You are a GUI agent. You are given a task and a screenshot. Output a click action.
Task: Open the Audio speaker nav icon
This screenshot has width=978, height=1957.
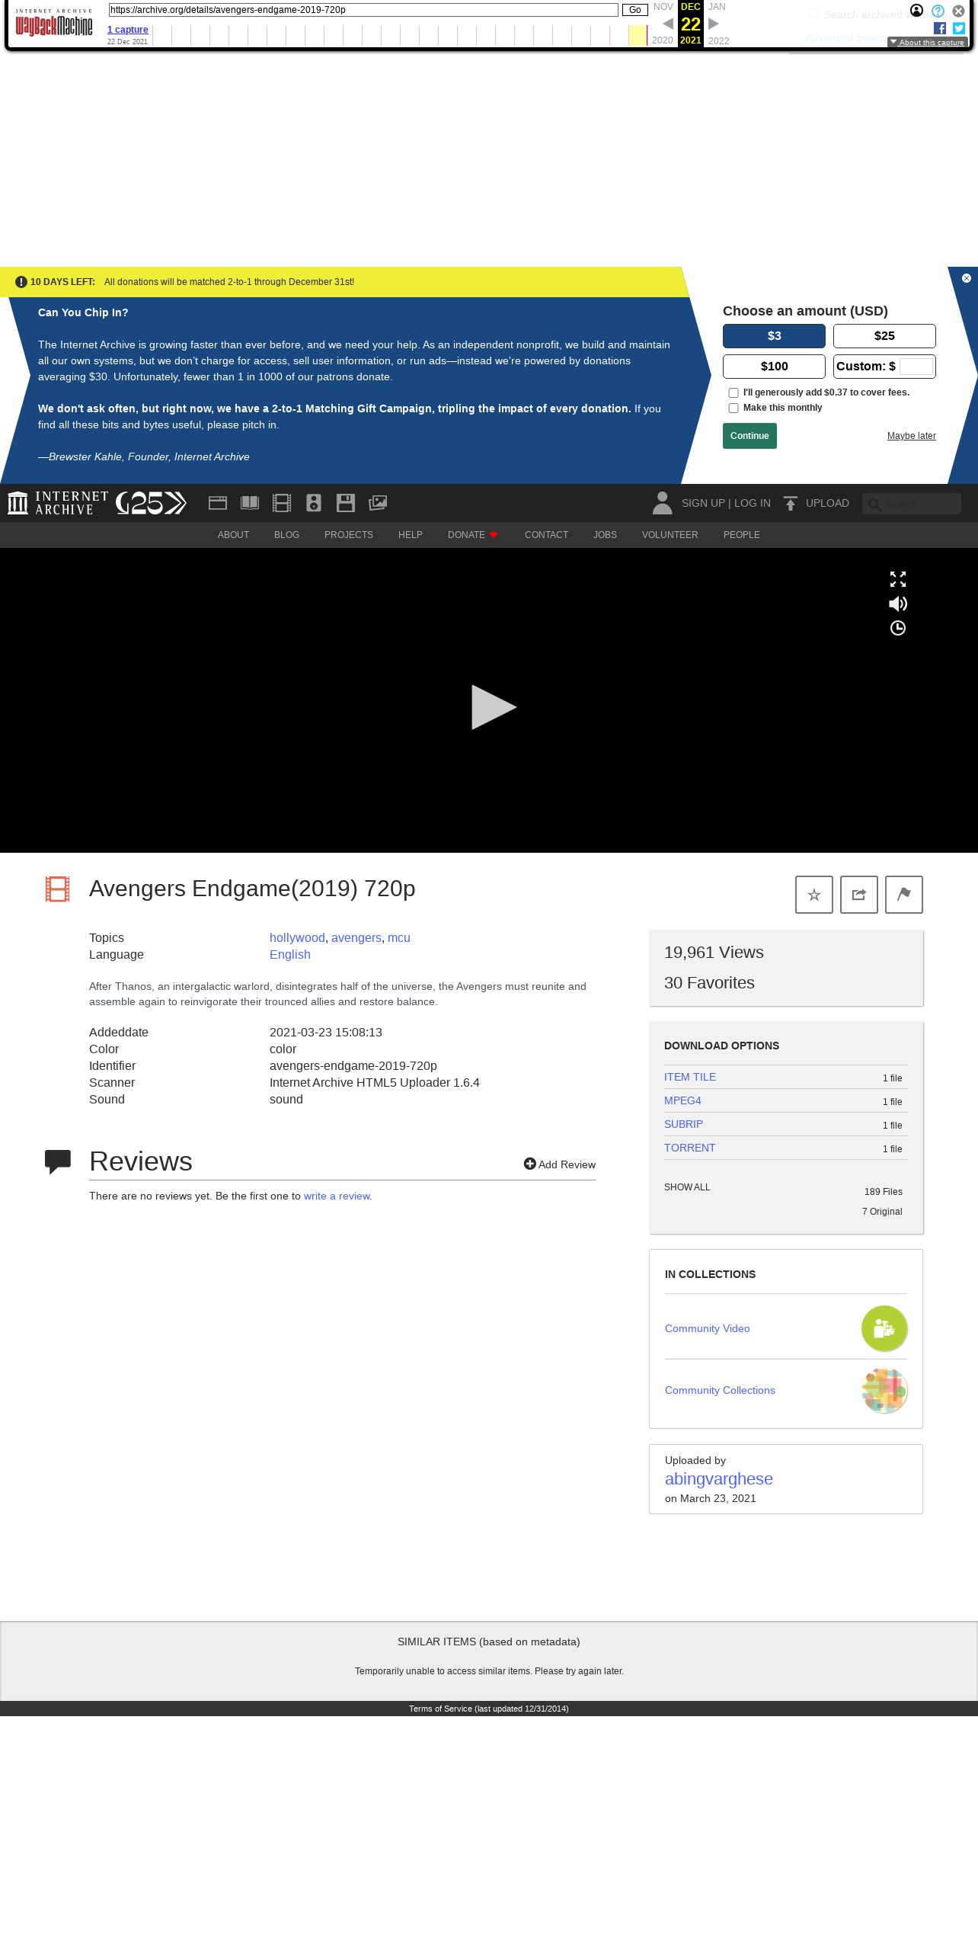(x=314, y=503)
